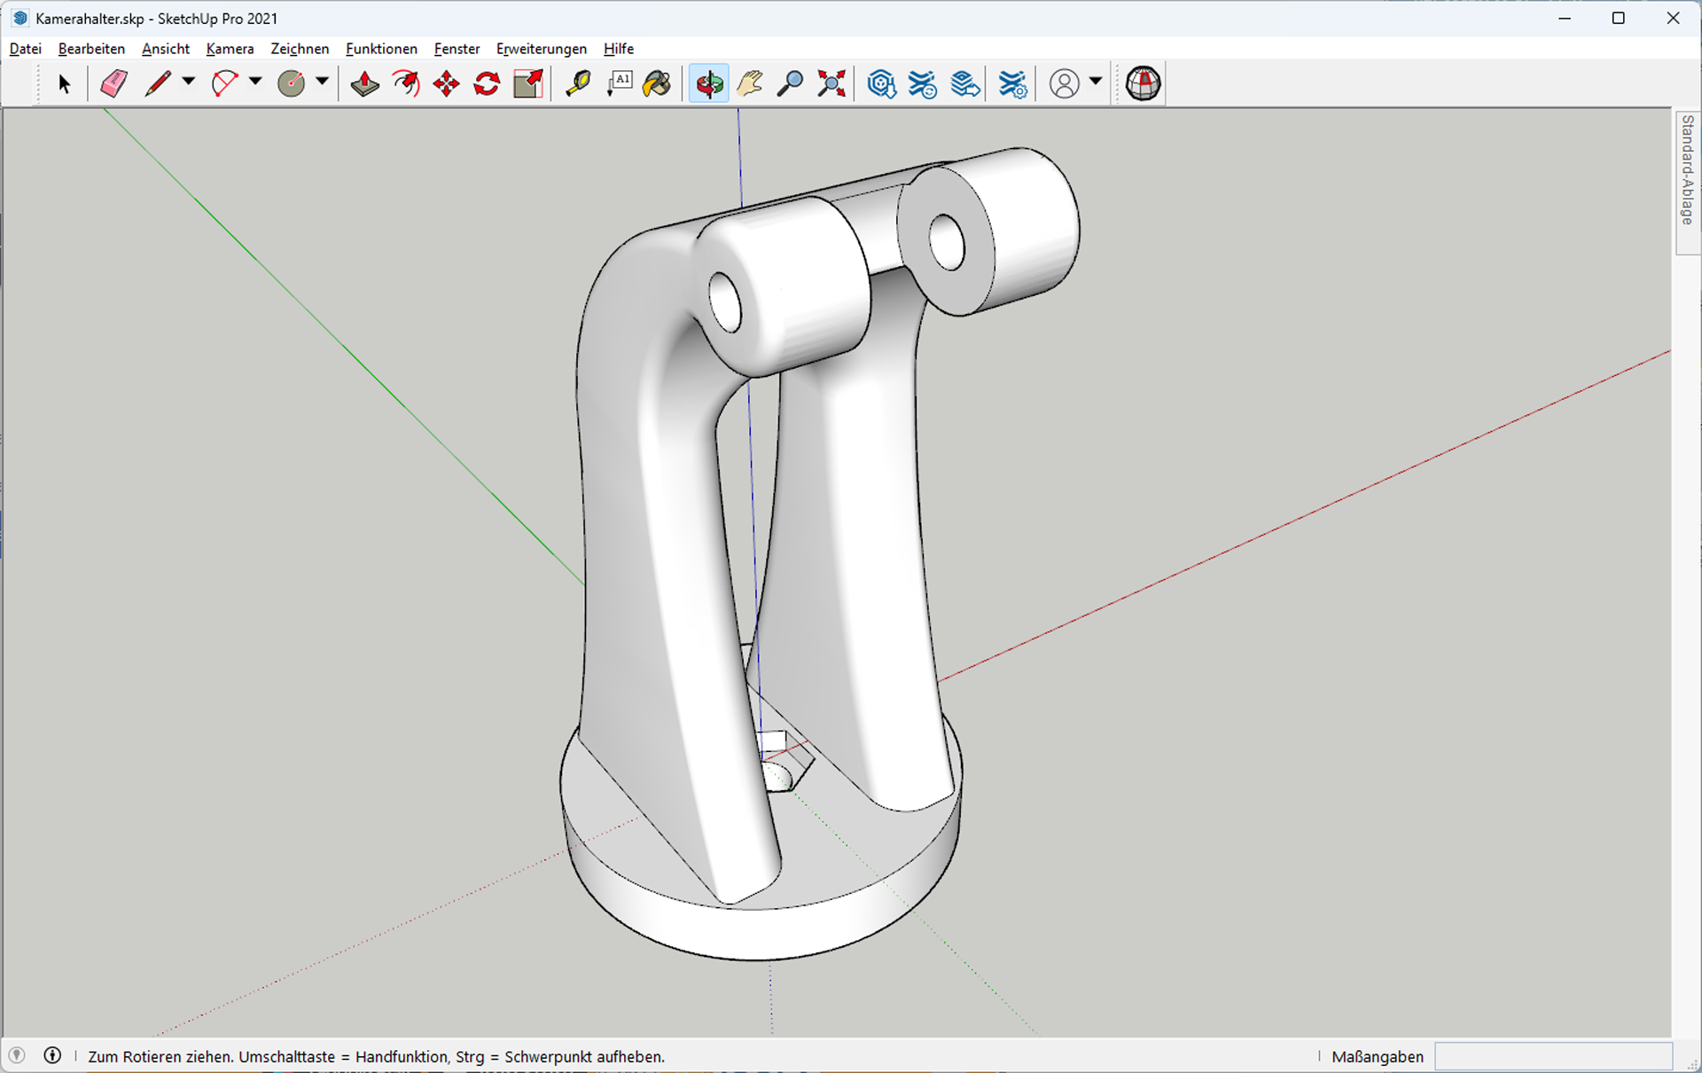This screenshot has width=1702, height=1073.
Task: Toggle the active Orbit tool
Action: (x=709, y=84)
